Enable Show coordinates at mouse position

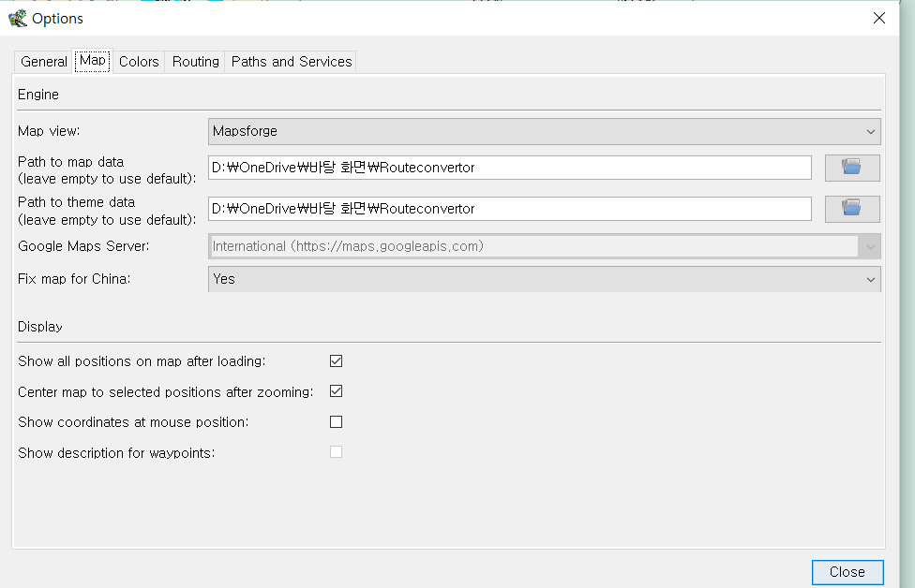pos(337,422)
